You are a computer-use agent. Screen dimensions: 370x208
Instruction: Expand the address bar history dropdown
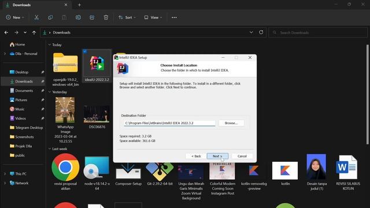(x=251, y=32)
